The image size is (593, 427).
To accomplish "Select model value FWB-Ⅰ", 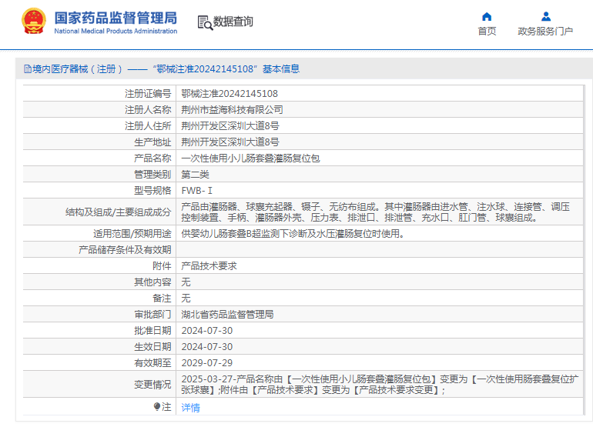I will pyautogui.click(x=196, y=191).
